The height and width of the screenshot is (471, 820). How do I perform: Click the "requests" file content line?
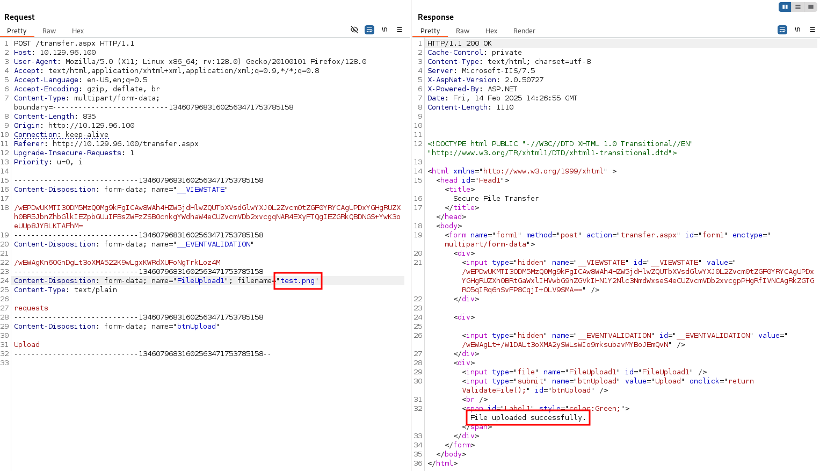coord(31,308)
